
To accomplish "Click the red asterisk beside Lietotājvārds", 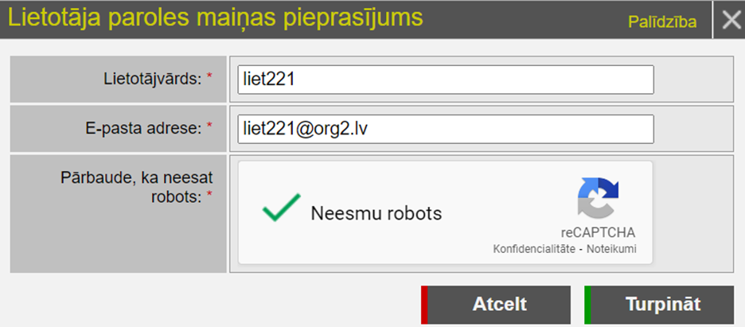I will [x=210, y=76].
